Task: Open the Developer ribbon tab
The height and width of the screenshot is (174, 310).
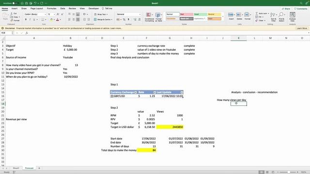Action: pyautogui.click(x=93, y=9)
